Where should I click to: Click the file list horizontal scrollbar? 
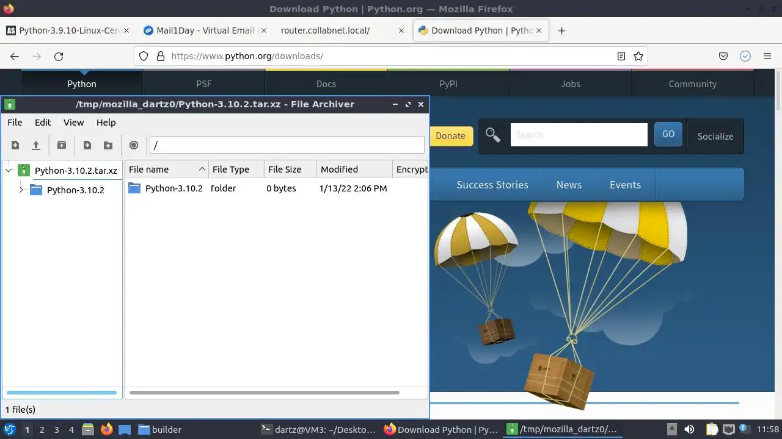click(265, 393)
